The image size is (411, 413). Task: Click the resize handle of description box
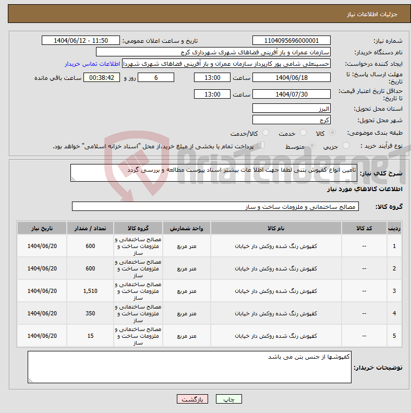click(x=73, y=179)
